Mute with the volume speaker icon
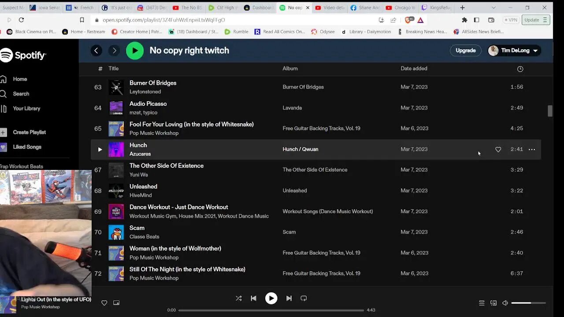The width and height of the screenshot is (564, 317). point(505,303)
